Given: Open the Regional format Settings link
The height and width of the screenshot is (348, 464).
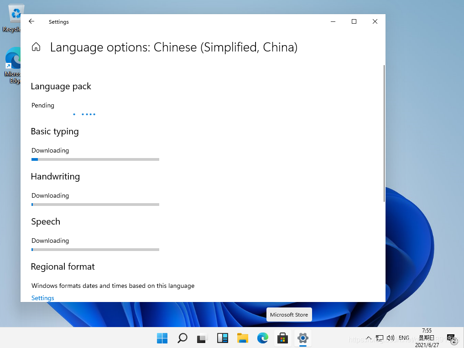Looking at the screenshot, I should pos(42,298).
